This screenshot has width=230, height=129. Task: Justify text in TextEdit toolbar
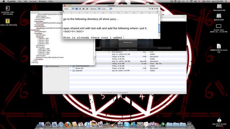pos(83,9)
